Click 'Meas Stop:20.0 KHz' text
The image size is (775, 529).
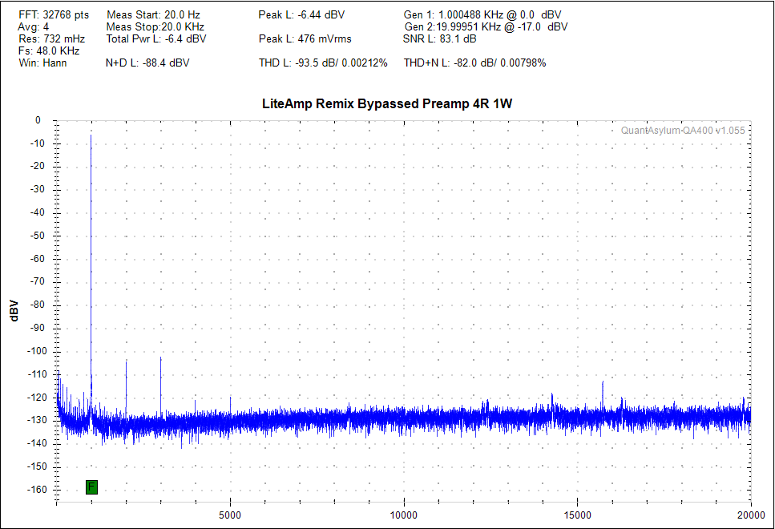click(x=155, y=26)
